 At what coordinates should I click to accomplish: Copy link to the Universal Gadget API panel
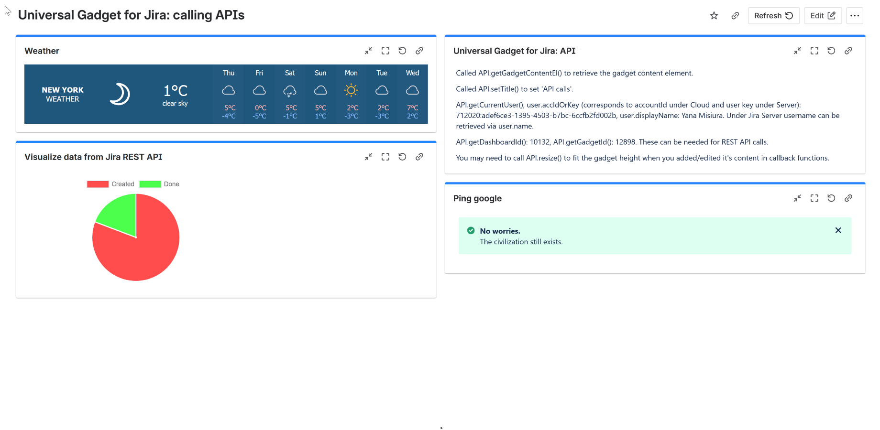(x=848, y=51)
